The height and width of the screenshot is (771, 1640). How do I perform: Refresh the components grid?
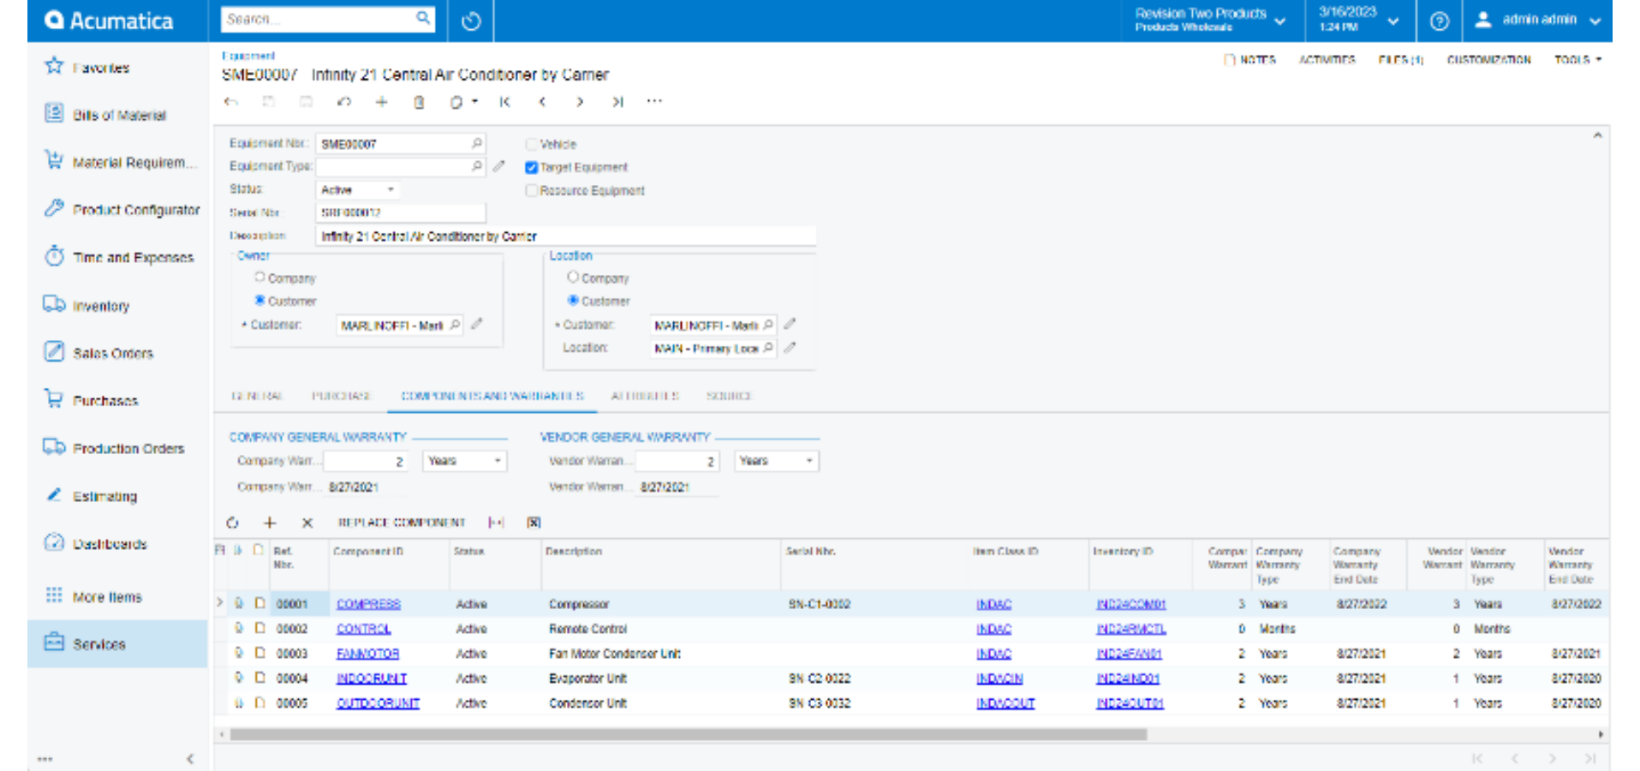click(x=232, y=523)
